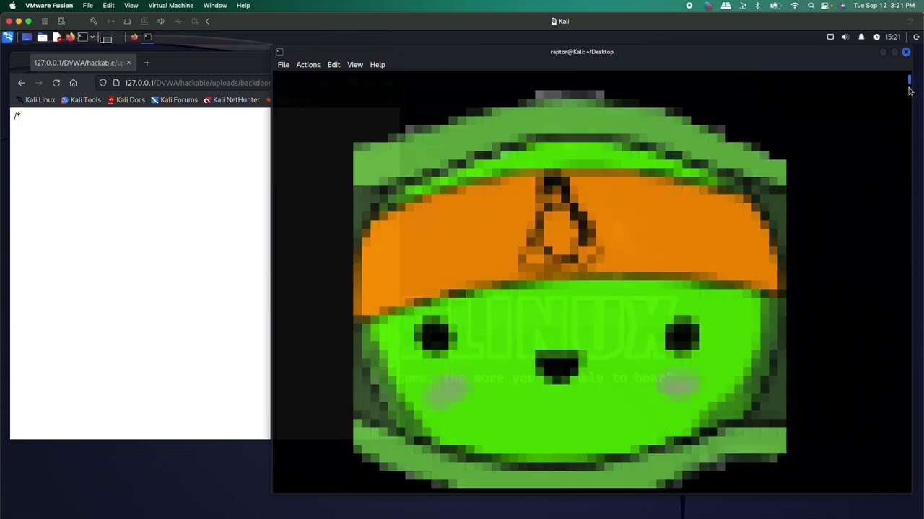Open terminal Actions menu
Image resolution: width=924 pixels, height=519 pixels.
(308, 65)
